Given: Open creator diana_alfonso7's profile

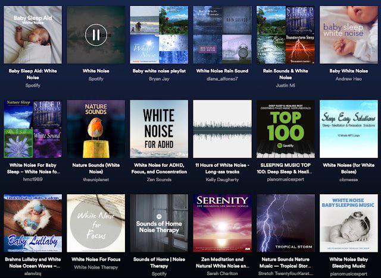Looking at the screenshot, I should pos(222,79).
